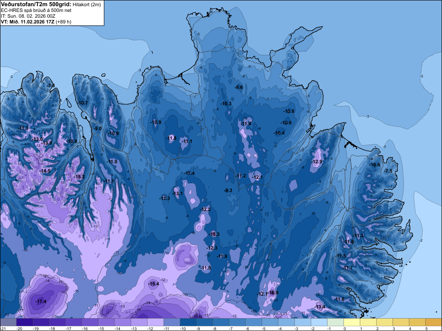Screen dimensions: 442x331
Task: Click the -20 label in the color legend
Action: [19, 329]
